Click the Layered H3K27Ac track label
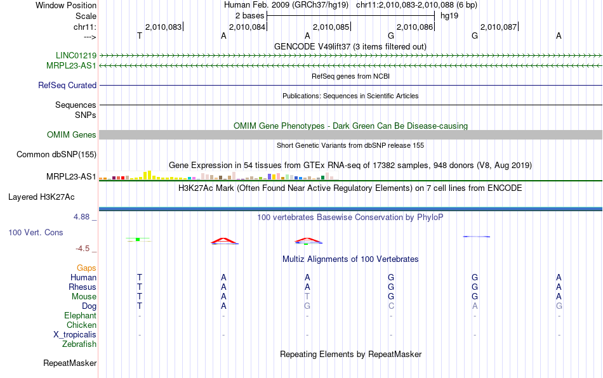This screenshot has width=603, height=378. coord(41,197)
